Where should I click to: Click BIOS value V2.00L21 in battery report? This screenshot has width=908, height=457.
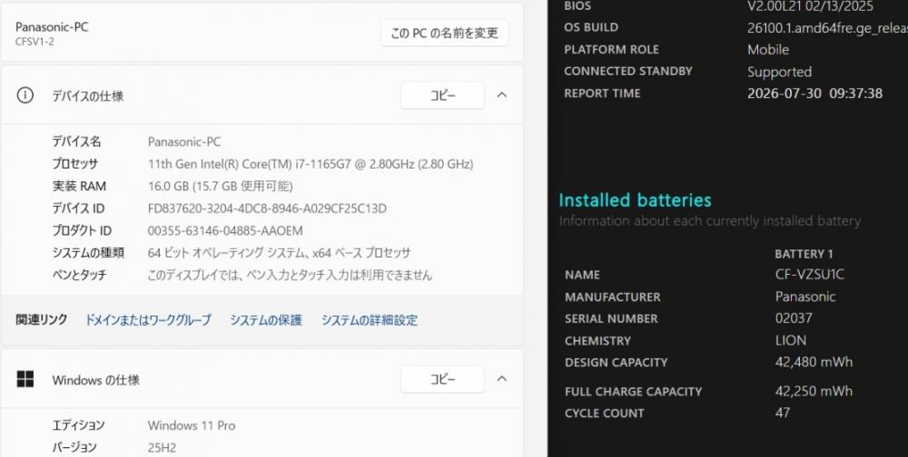810,6
